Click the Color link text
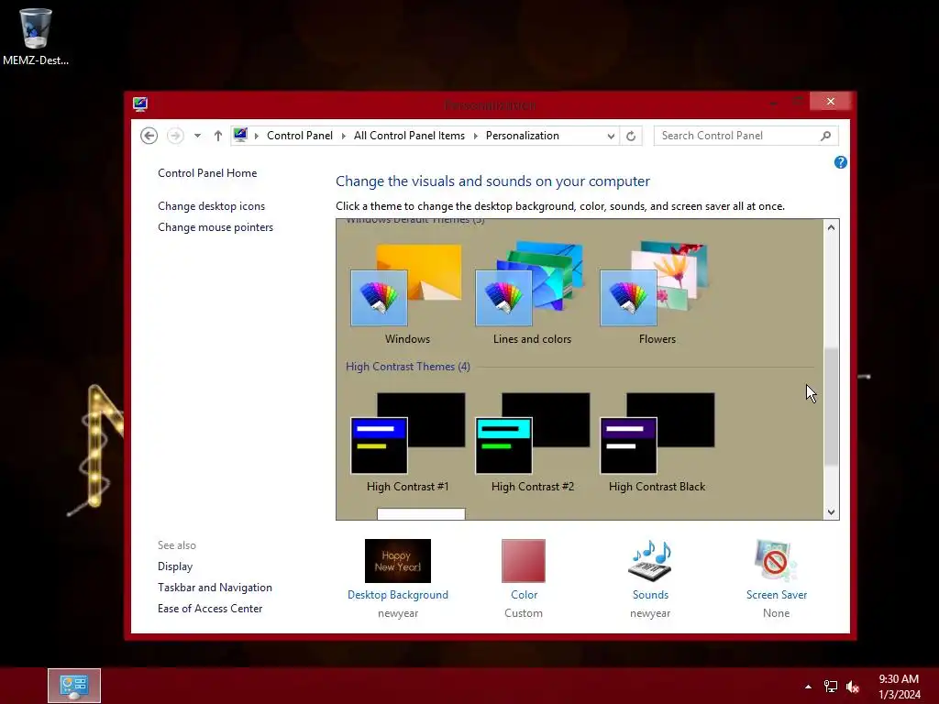Viewport: 939px width, 704px height. (524, 595)
